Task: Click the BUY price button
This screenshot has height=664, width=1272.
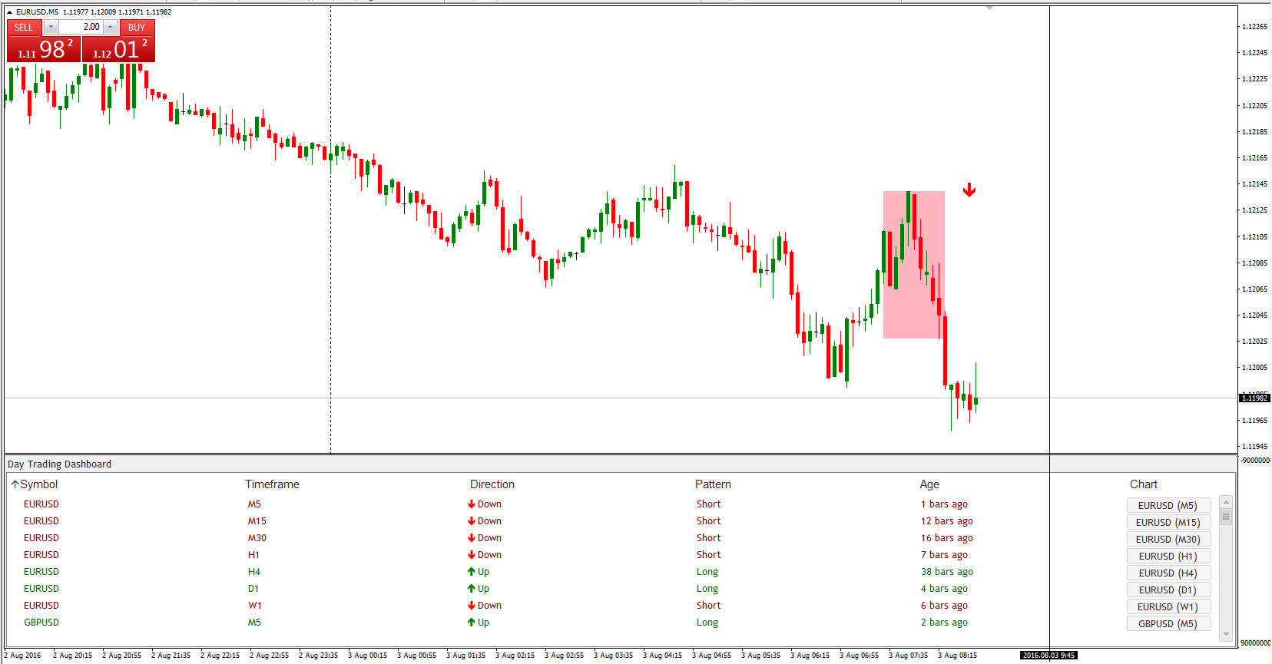Action: tap(118, 49)
